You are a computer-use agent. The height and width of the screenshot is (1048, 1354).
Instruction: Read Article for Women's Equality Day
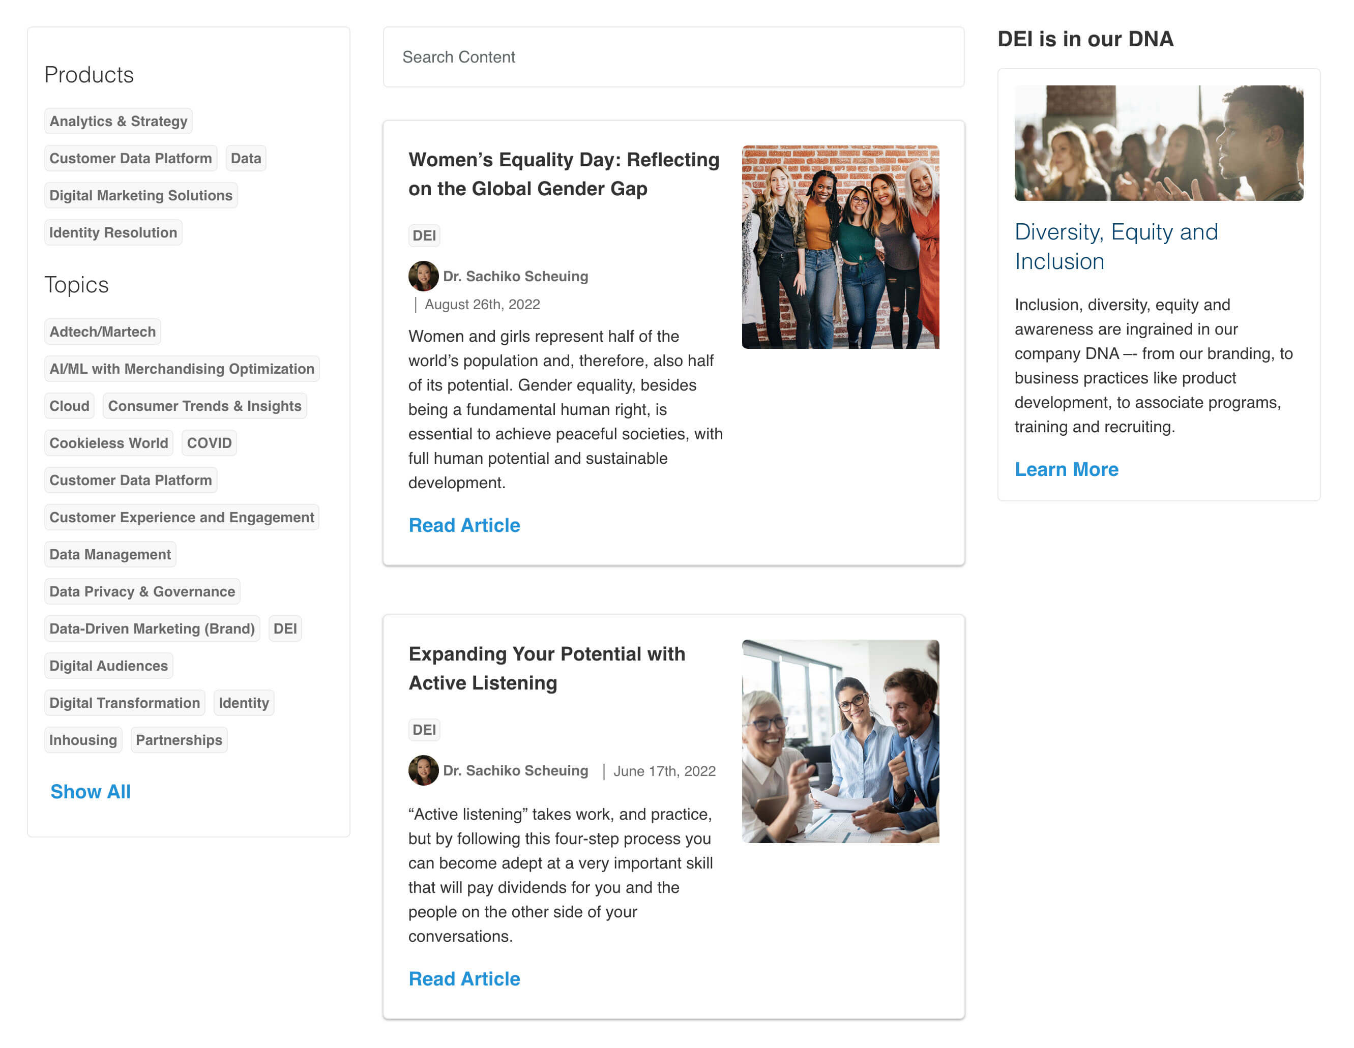coord(464,526)
